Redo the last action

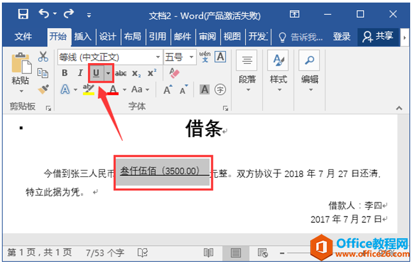tap(69, 13)
